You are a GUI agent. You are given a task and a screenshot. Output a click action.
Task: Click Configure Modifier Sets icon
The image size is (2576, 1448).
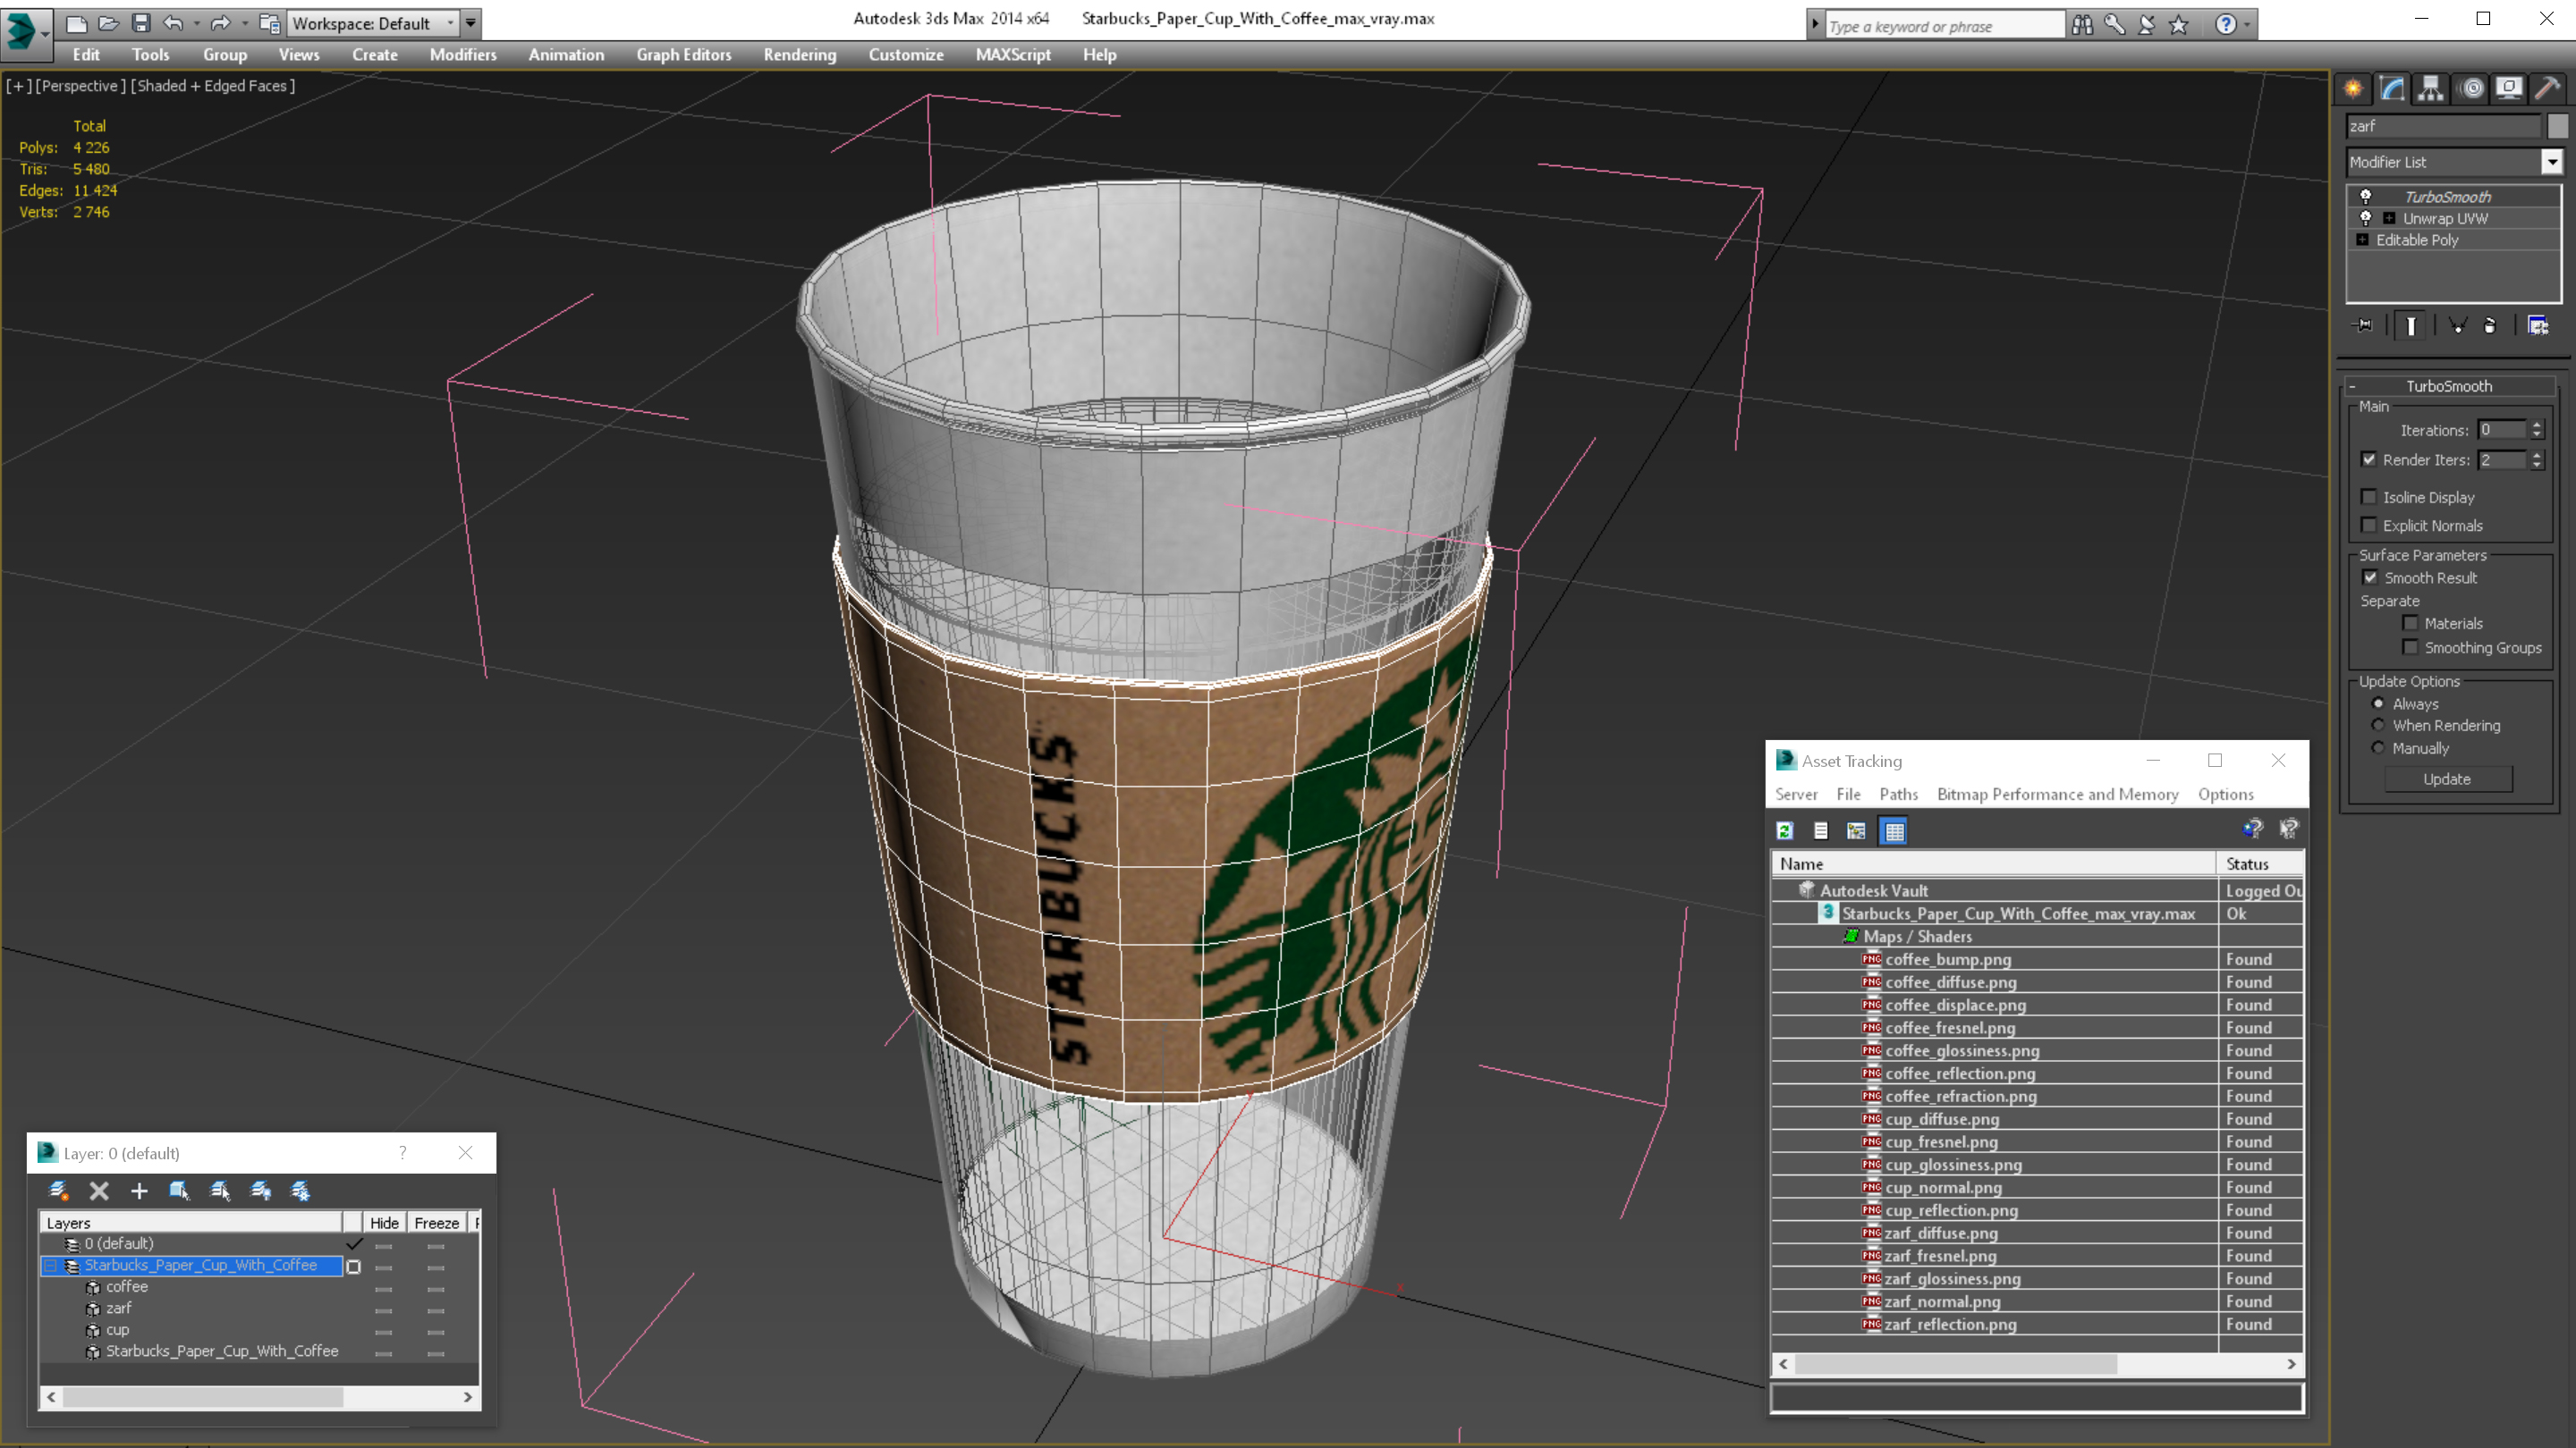(2538, 325)
